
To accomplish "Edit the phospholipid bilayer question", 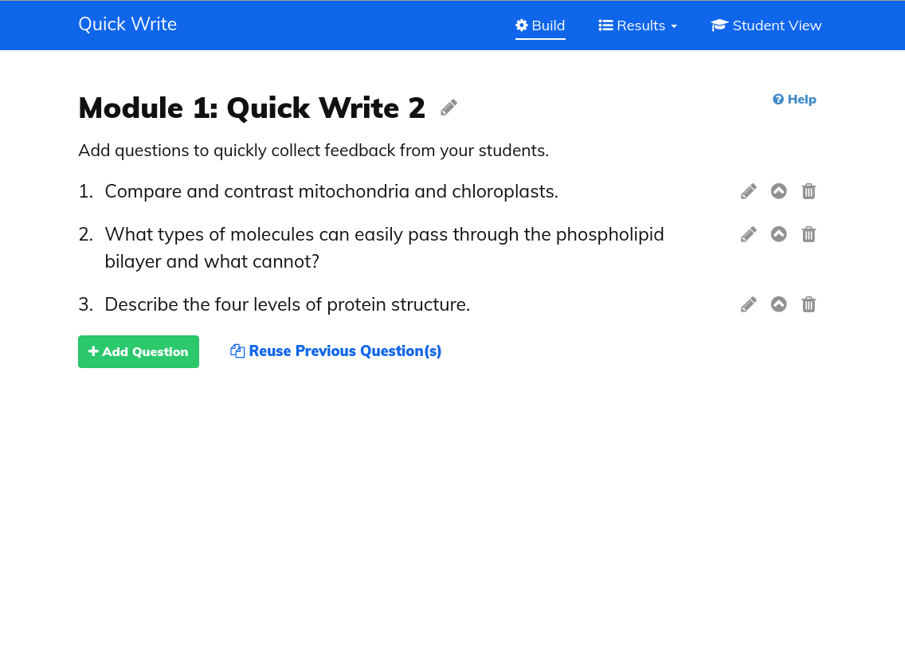I will (x=749, y=234).
